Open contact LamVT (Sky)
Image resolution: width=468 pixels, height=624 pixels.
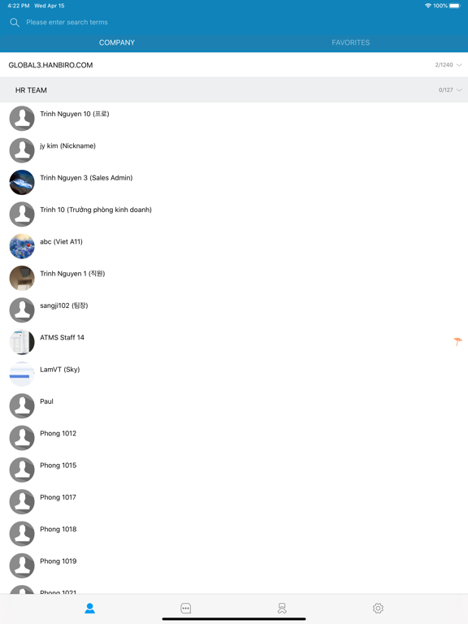point(234,374)
